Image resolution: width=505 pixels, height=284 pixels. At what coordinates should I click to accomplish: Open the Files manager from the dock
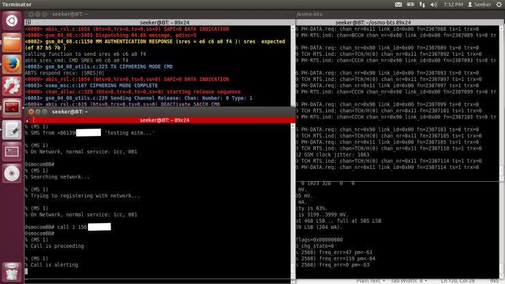[x=12, y=42]
